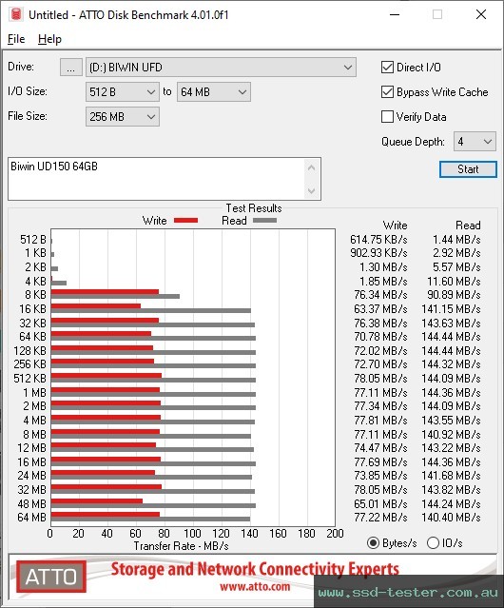This screenshot has width=504, height=608.
Task: Click the 141.15 MB/s read value
Action: click(451, 309)
